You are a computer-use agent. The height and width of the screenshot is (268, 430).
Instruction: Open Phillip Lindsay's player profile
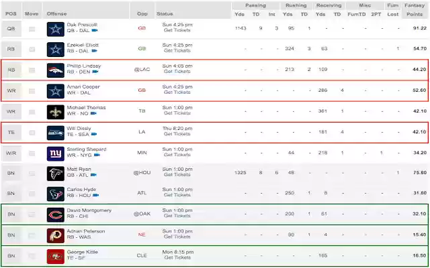click(84, 66)
